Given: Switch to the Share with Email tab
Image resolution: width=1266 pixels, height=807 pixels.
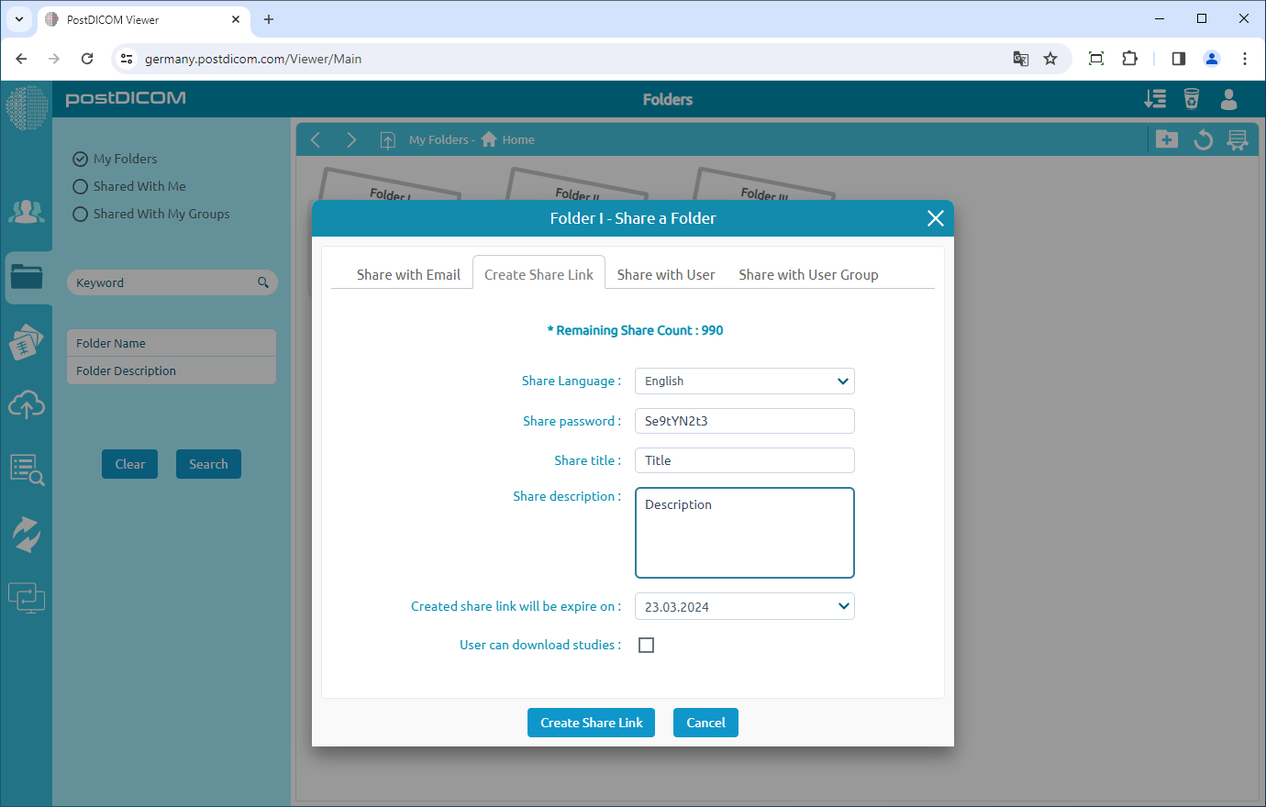Looking at the screenshot, I should click(x=408, y=275).
